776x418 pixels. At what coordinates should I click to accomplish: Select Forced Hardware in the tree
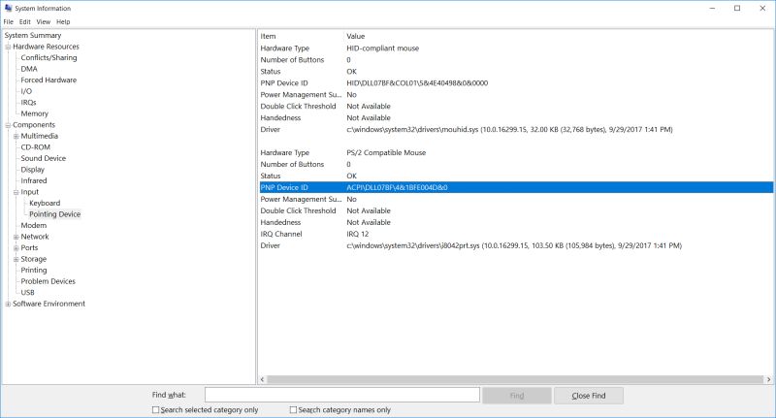(x=48, y=80)
